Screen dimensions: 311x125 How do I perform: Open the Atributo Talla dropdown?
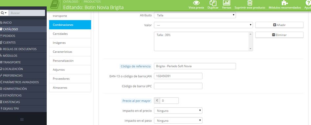(195, 15)
